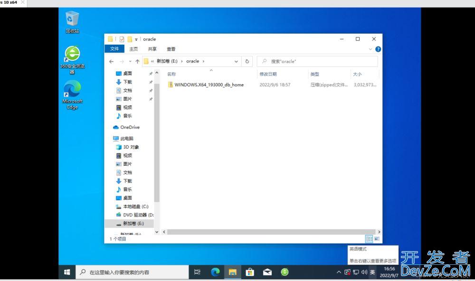Image resolution: width=475 pixels, height=281 pixels.
Task: Open the 共享 ribbon tab
Action: 152,49
